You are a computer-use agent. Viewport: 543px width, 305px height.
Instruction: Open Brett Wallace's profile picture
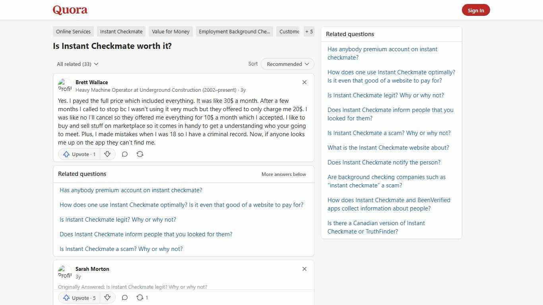(65, 85)
